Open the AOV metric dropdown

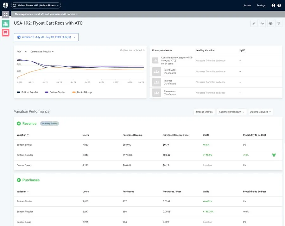pyautogui.click(x=22, y=52)
